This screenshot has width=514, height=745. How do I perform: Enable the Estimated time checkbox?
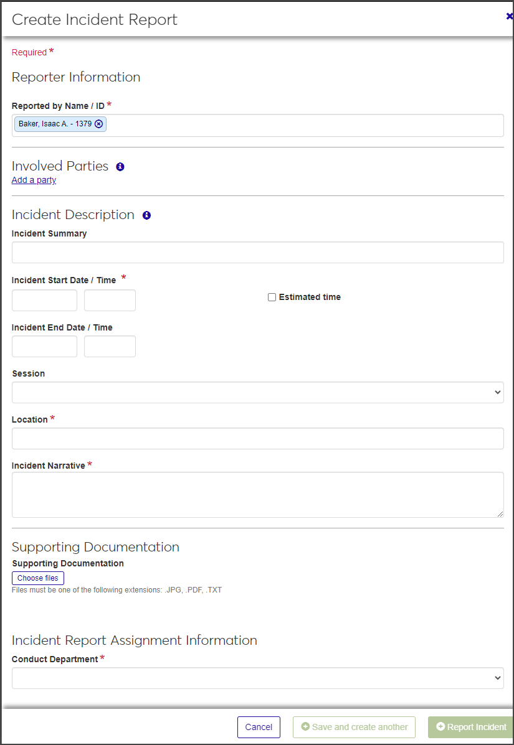point(272,298)
